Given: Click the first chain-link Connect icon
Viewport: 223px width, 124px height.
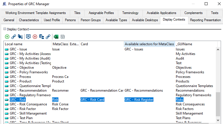Looking at the screenshot, I should click(14, 37).
